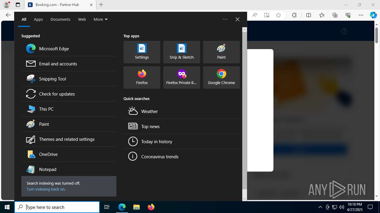
Task: Open network icon in system tray
Action: [335, 207]
